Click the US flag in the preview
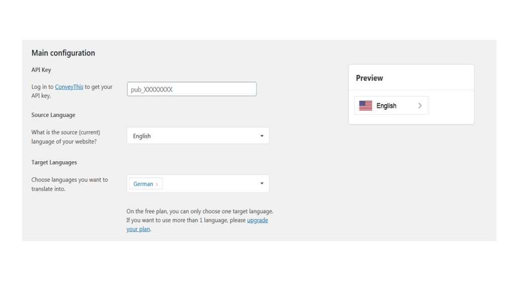This screenshot has height=290, width=515. (366, 106)
